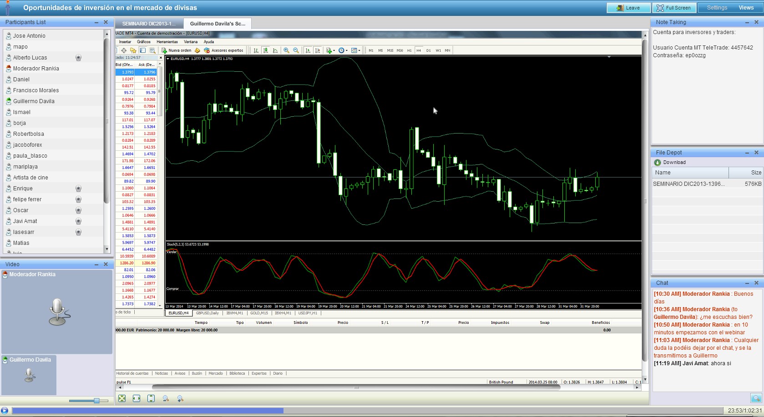Viewport: 764px width, 417px height.
Task: Open the chart templates dropdown
Action: [x=356, y=50]
